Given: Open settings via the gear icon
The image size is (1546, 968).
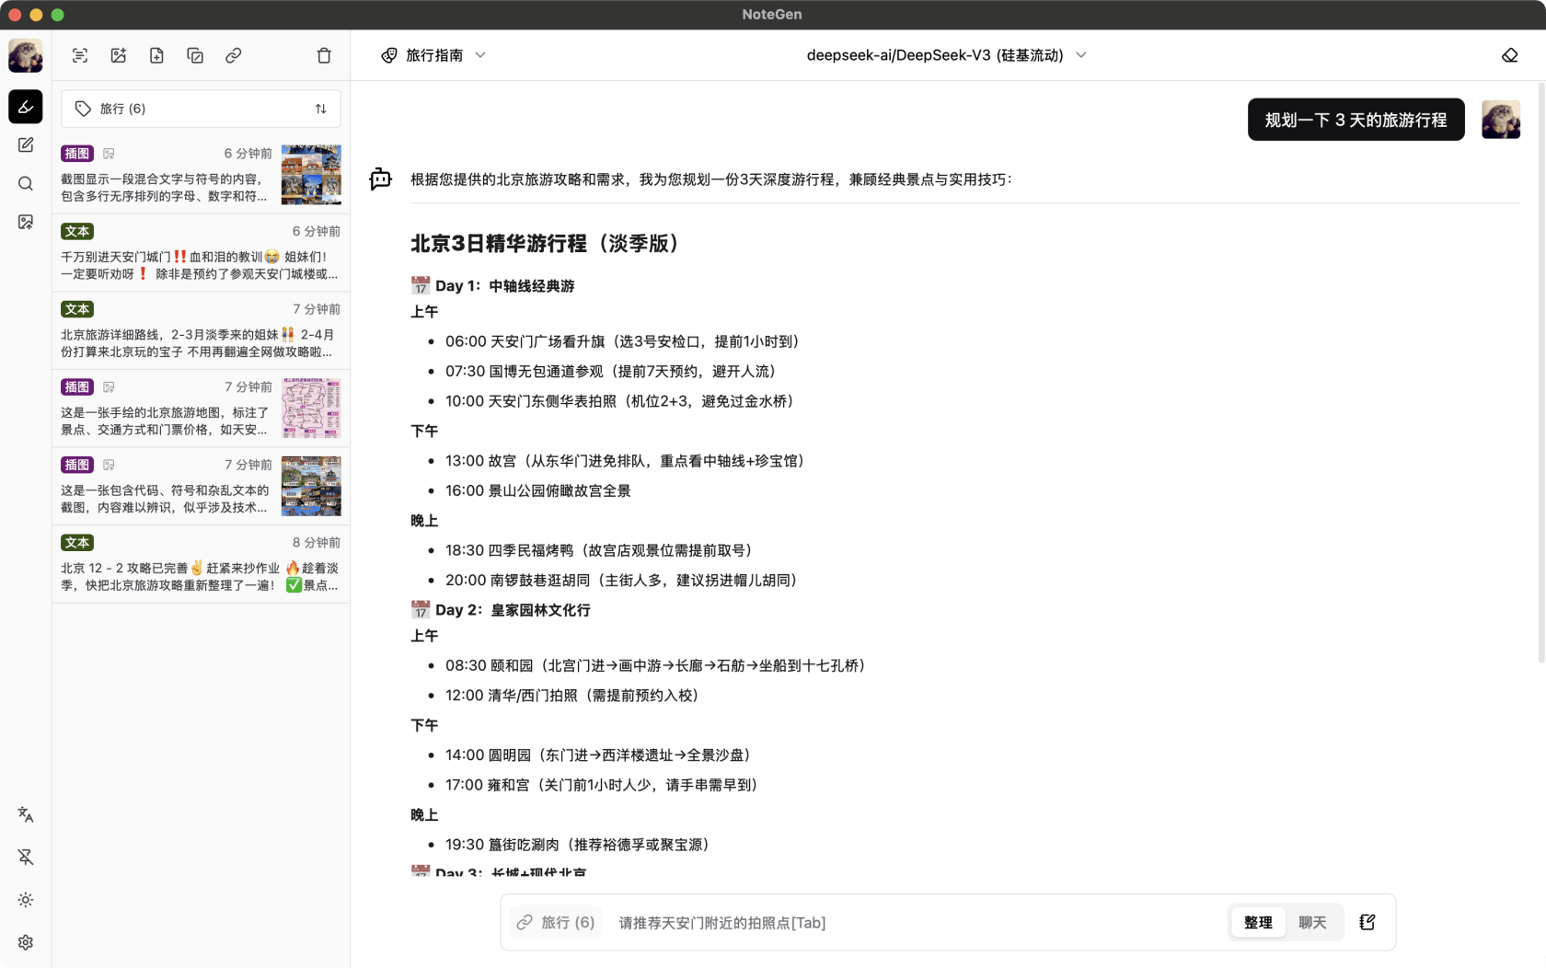Looking at the screenshot, I should pos(25,942).
